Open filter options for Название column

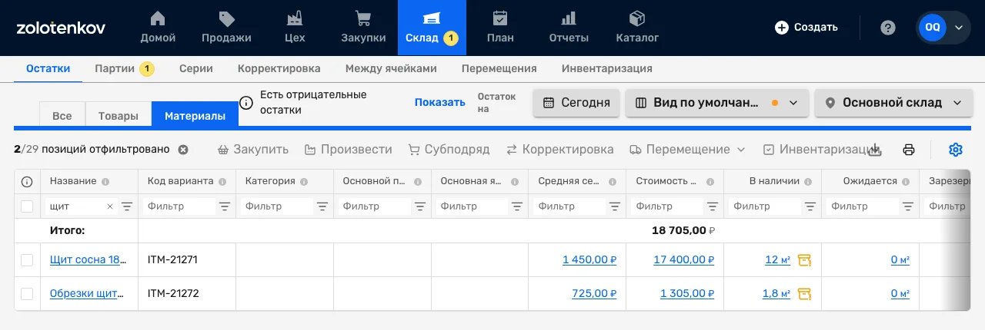tap(127, 206)
